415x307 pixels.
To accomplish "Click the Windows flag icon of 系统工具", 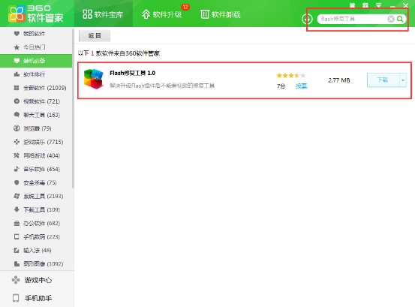I will click(17, 196).
